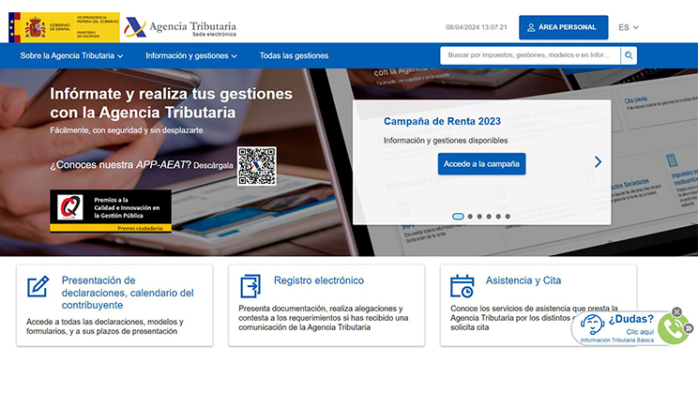698x393 pixels.
Task: Click Accede a la campaña button
Action: click(481, 164)
